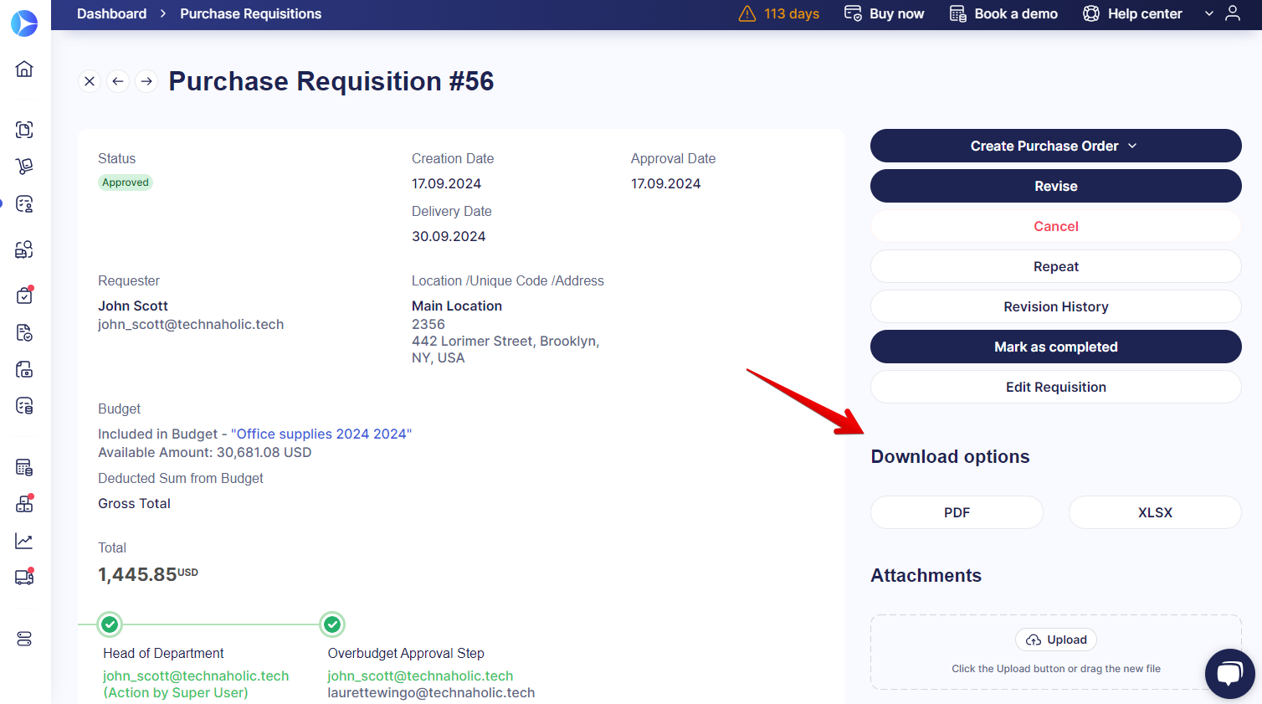Expand the Create Purchase Order dropdown
Image resolution: width=1262 pixels, height=704 pixels.
tap(1133, 145)
